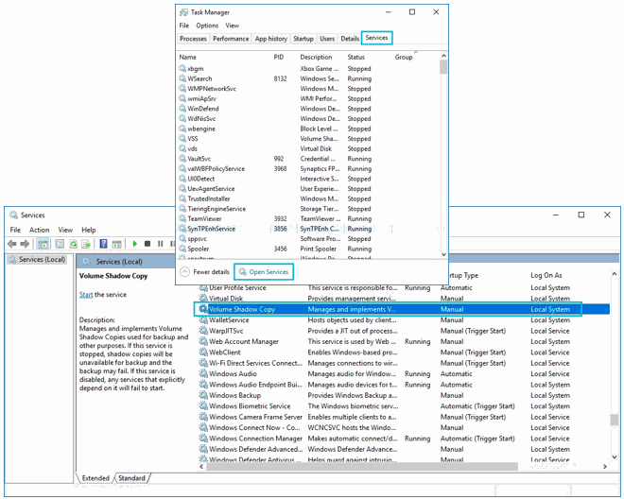Switch to the Startup tab
The height and width of the screenshot is (499, 624).
tap(303, 39)
